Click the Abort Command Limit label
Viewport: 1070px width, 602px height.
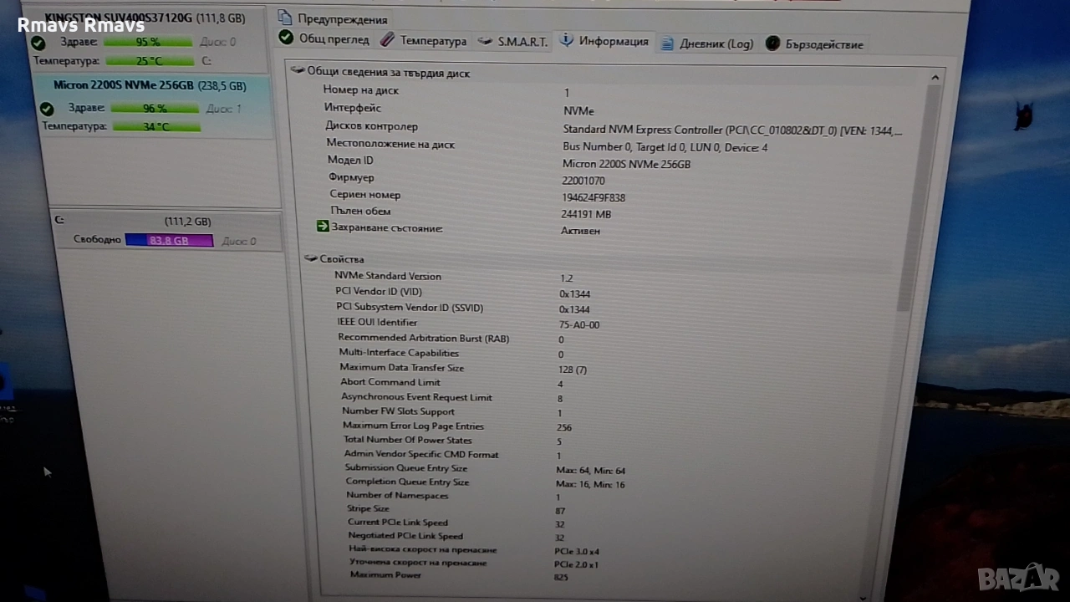pos(390,382)
